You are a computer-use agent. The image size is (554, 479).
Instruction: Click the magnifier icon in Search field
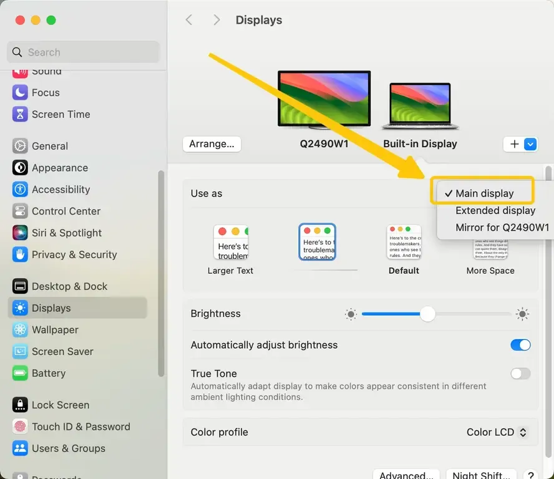[x=17, y=52]
